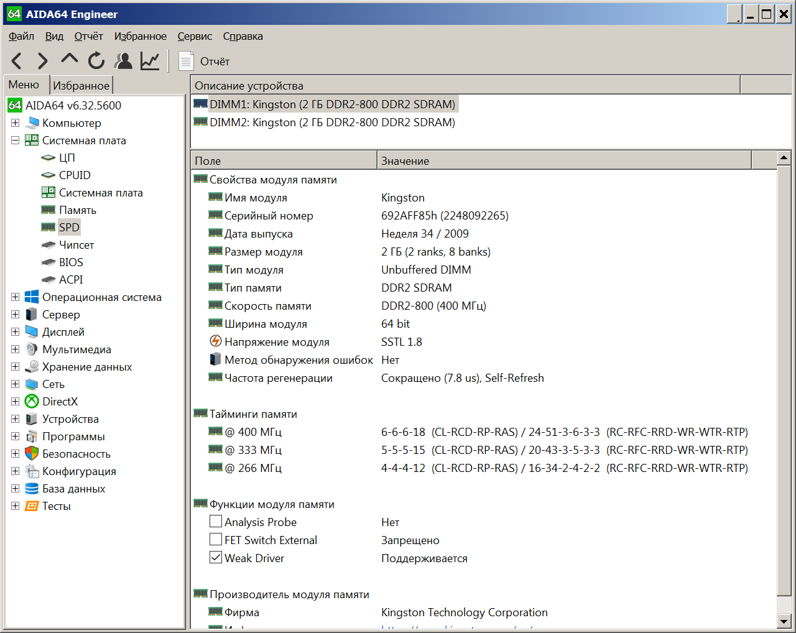Screen dimensions: 796x633
Task: Click the Конфигурация icon in tree
Action: point(32,471)
